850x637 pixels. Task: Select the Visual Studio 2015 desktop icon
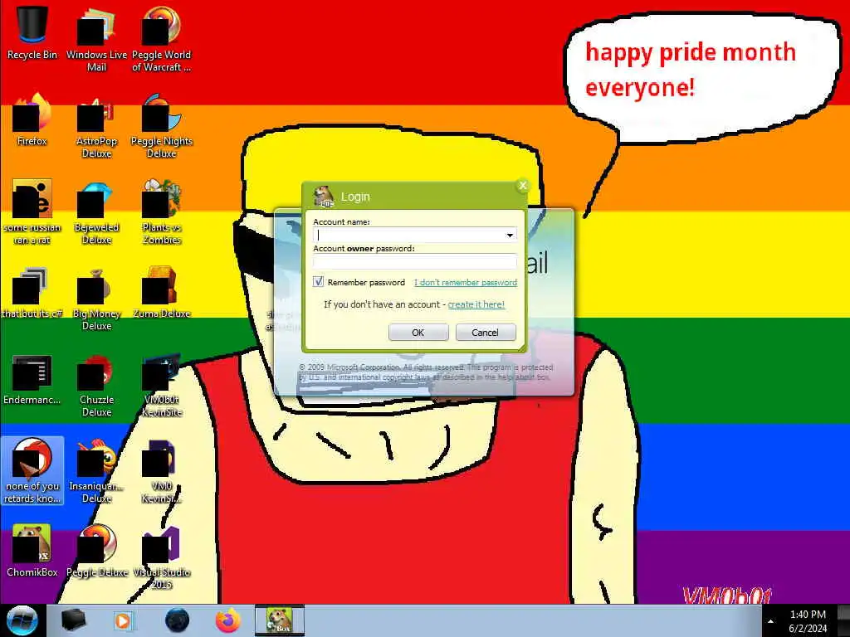click(x=162, y=557)
